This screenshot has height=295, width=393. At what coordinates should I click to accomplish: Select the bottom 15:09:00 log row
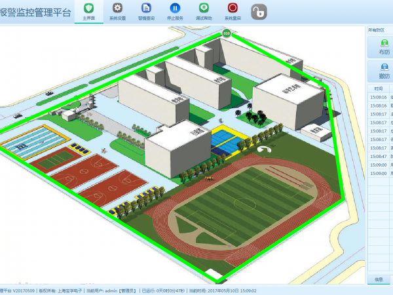(x=379, y=173)
